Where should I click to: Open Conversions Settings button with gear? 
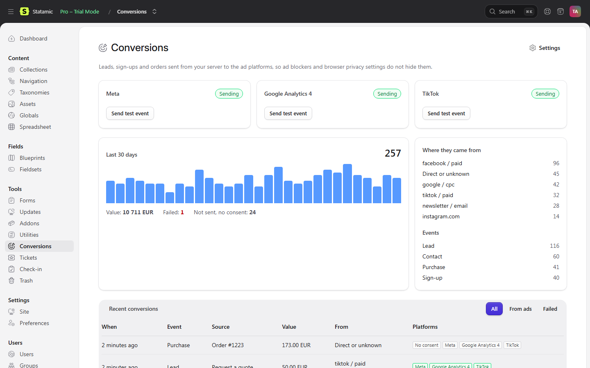tap(545, 48)
